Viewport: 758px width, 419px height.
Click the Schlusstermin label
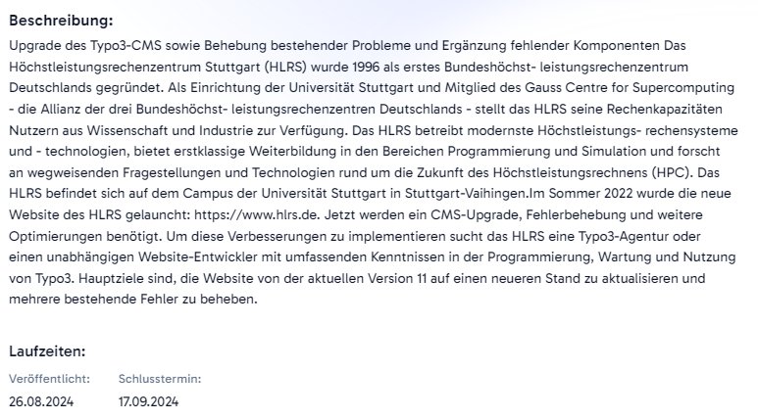coord(160,379)
